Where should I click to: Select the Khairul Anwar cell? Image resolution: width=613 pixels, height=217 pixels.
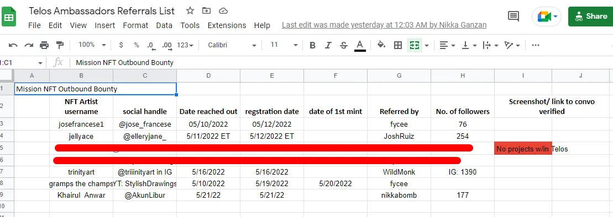coord(81,195)
